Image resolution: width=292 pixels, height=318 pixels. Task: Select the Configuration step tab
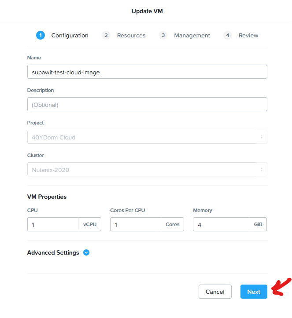(70, 36)
